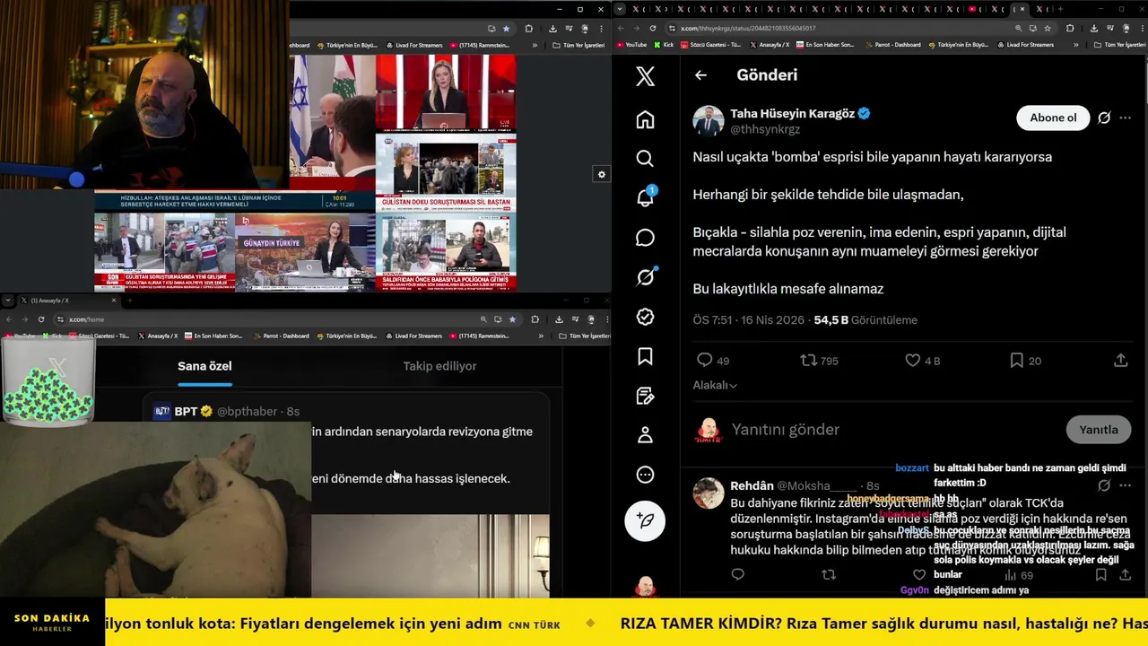Open Tüm Yer İşaretleri folder in right window
The height and width of the screenshot is (646, 1148).
[1118, 45]
